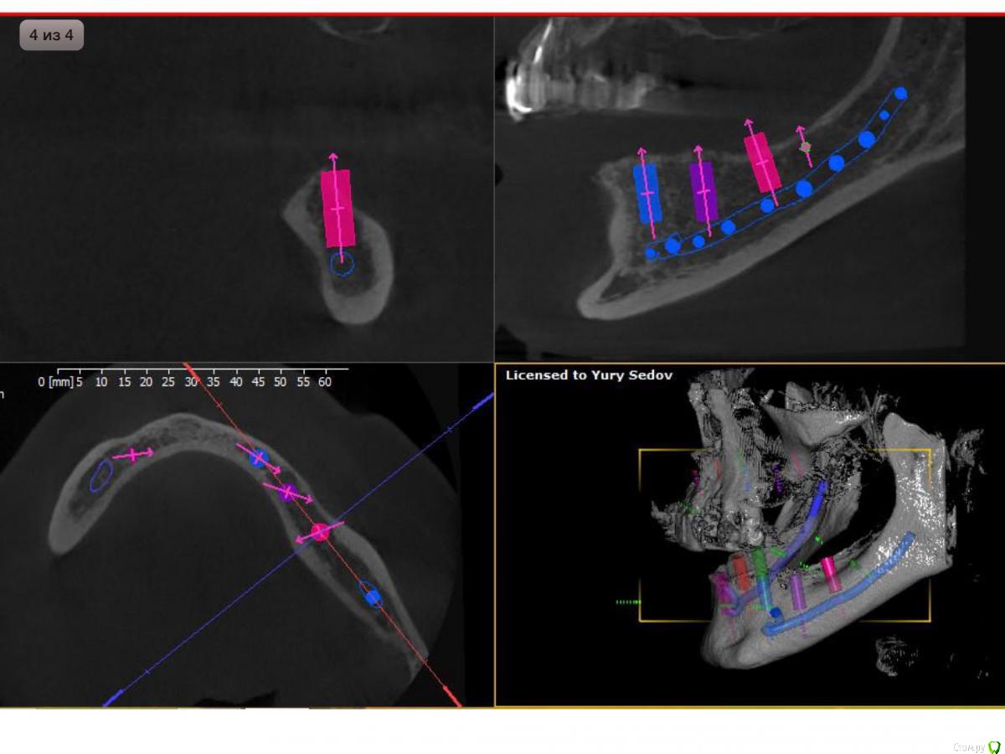Image resolution: width=1005 pixels, height=754 pixels.
Task: Select the pink implant in cross-section view
Action: (338, 208)
